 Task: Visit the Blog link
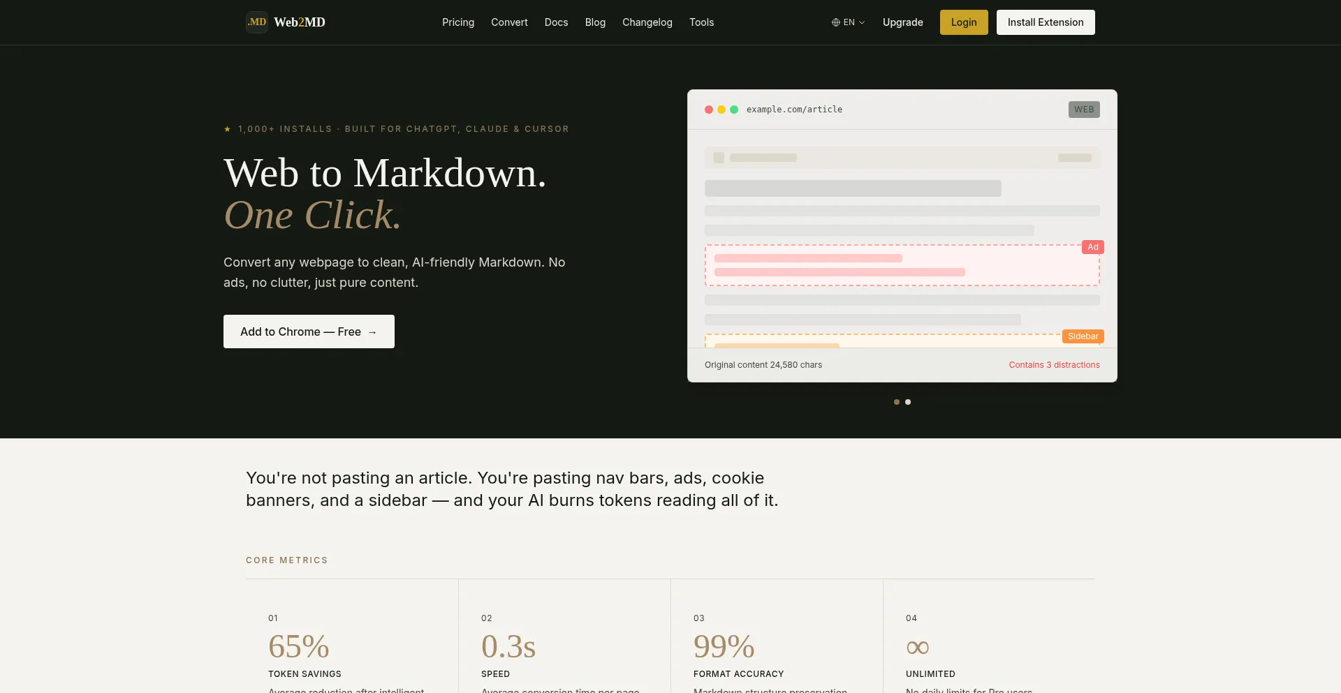point(595,22)
